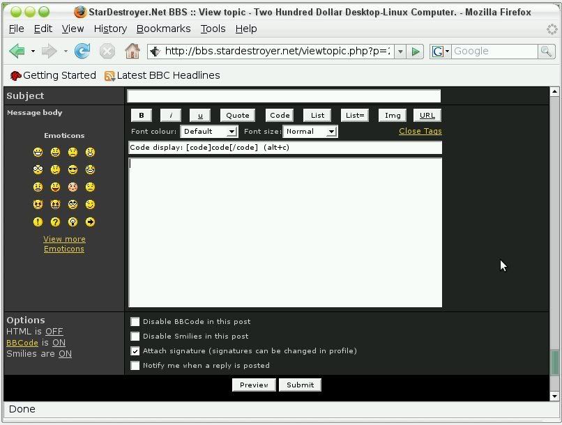Click the magnifier search button in Google box
562x425 pixels.
click(x=546, y=51)
